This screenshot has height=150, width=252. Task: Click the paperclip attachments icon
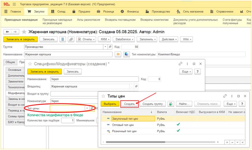point(71,39)
